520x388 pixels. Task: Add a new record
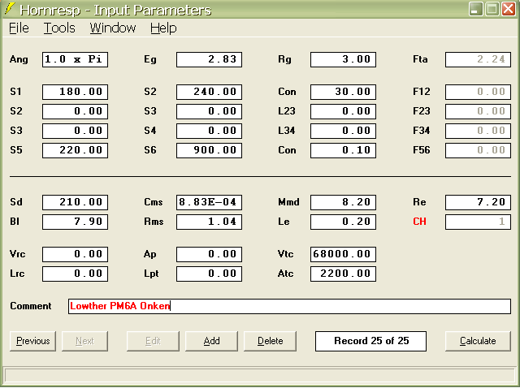pyautogui.click(x=211, y=341)
